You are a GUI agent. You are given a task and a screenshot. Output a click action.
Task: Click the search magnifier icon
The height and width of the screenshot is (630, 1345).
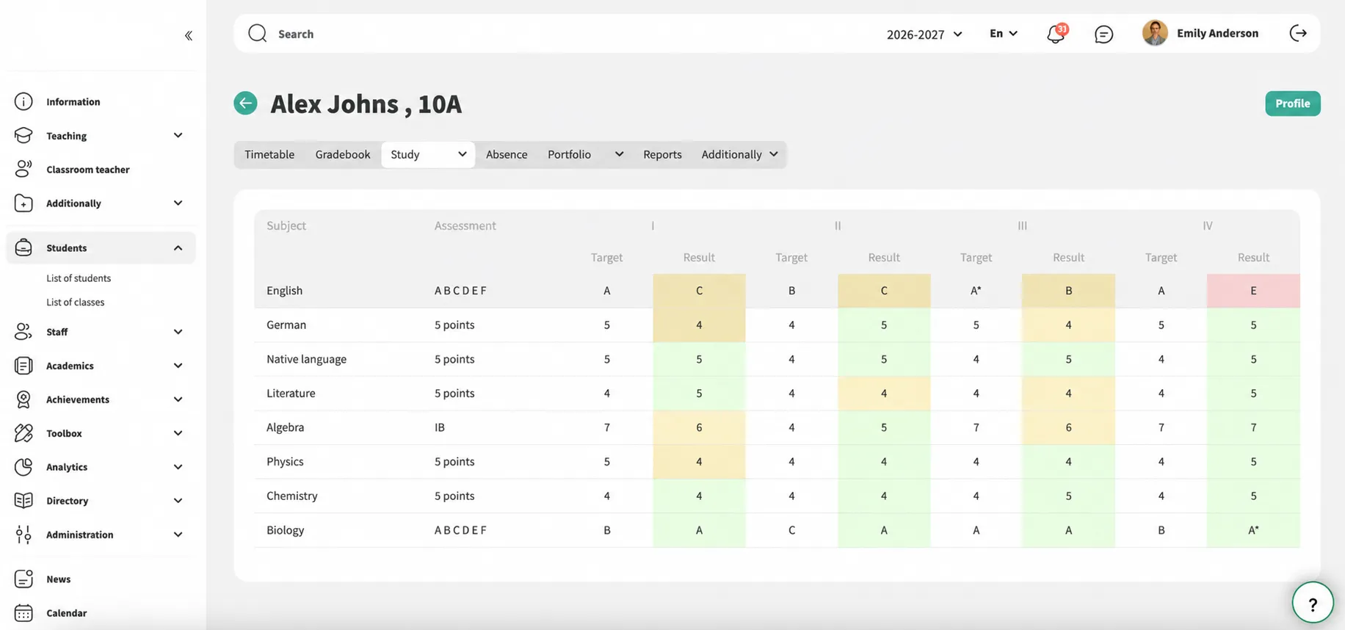(257, 33)
